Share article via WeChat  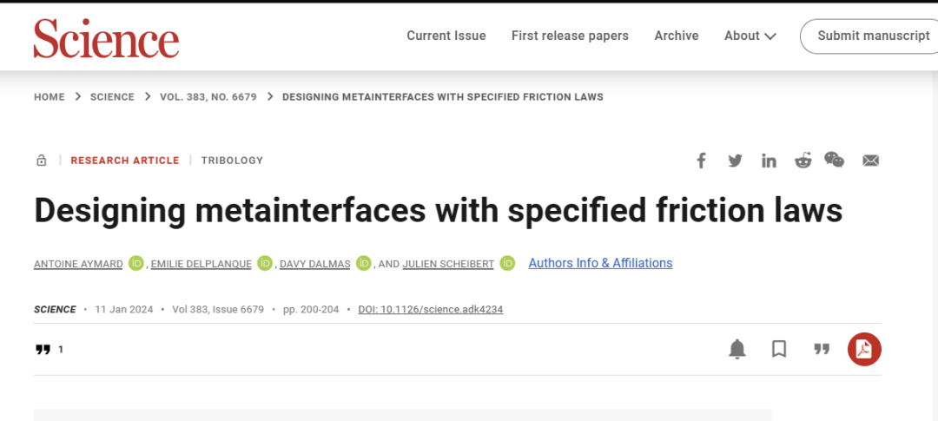click(x=834, y=160)
